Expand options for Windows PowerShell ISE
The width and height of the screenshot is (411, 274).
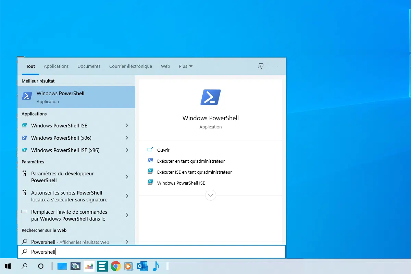point(127,125)
